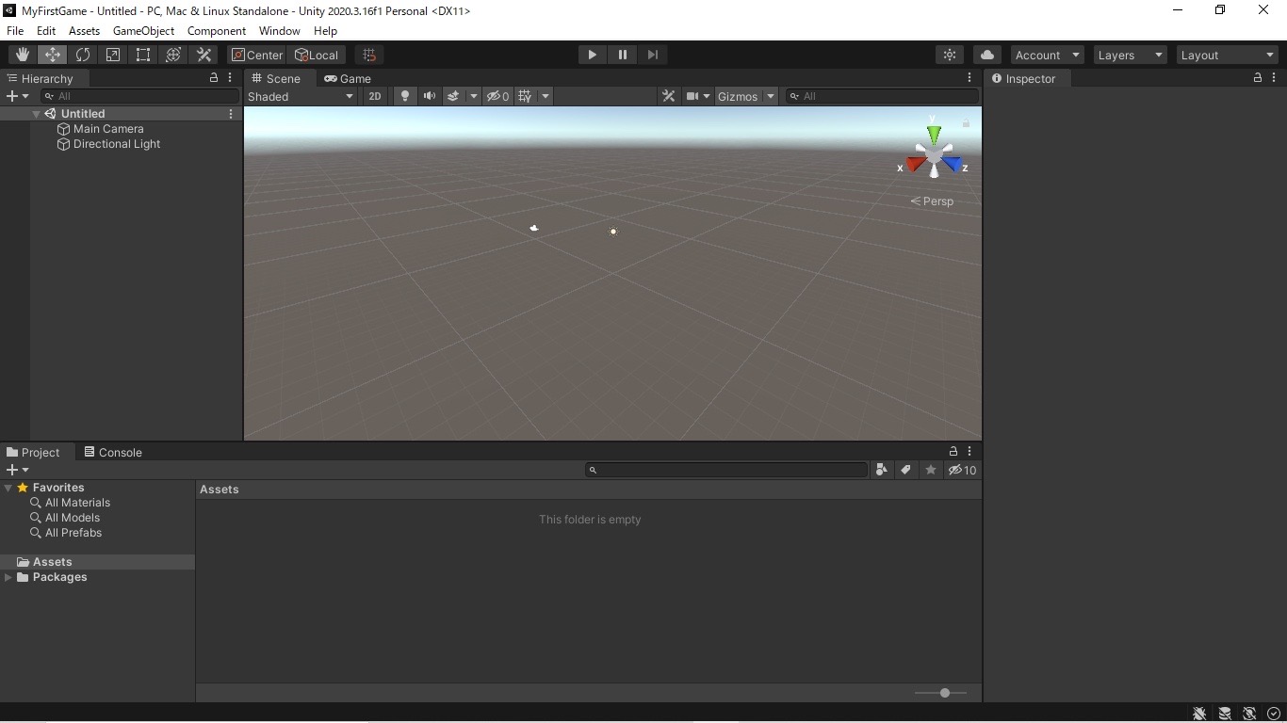
Task: Select the Move tool
Action: (x=52, y=55)
